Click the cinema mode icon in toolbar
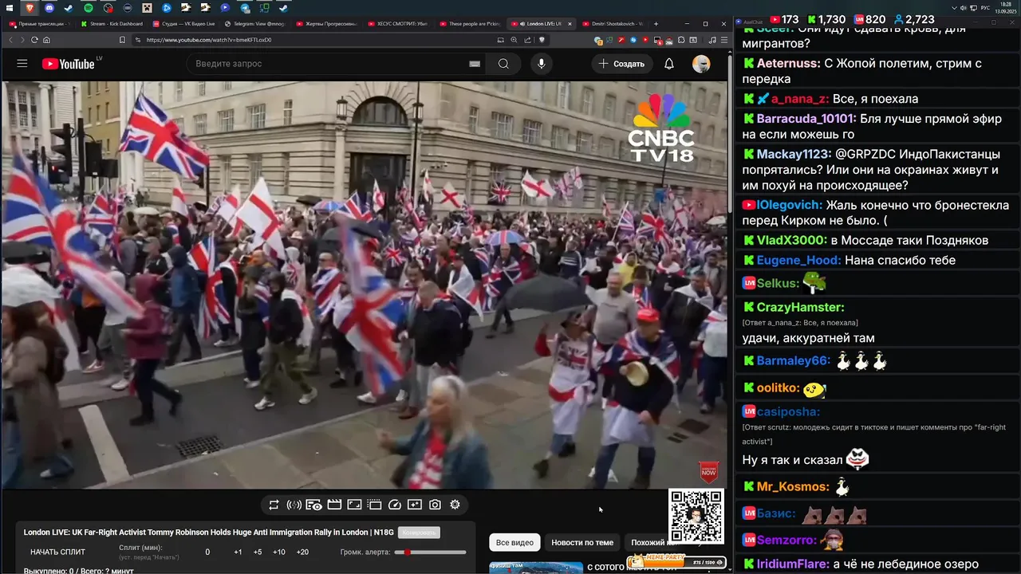1021x574 pixels. [x=374, y=505]
